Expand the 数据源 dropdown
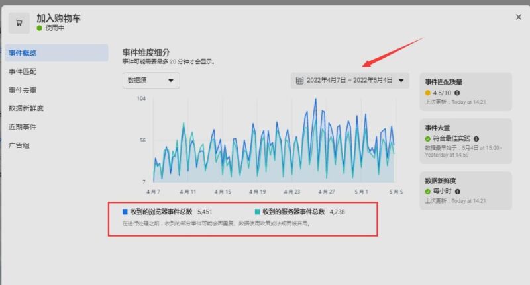Screen dimensions: 530x285 point(151,80)
